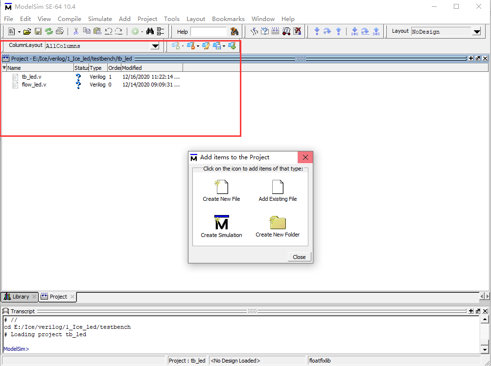491x366 pixels.
Task: Open a file with the Open toolbar icon
Action: [x=27, y=31]
